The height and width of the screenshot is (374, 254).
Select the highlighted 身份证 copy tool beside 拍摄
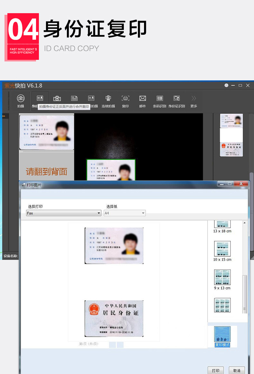tap(40, 100)
